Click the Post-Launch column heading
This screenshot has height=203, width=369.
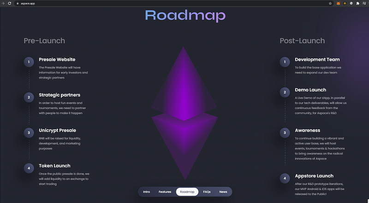click(x=302, y=41)
